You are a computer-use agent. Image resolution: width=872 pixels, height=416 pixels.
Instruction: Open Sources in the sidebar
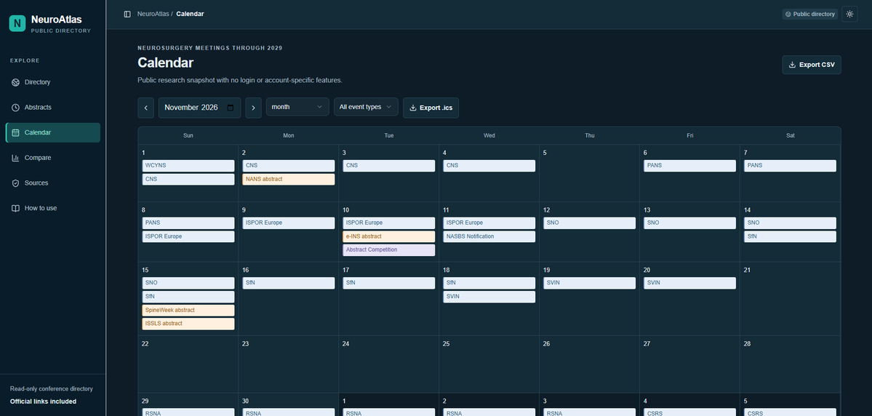coord(53,183)
